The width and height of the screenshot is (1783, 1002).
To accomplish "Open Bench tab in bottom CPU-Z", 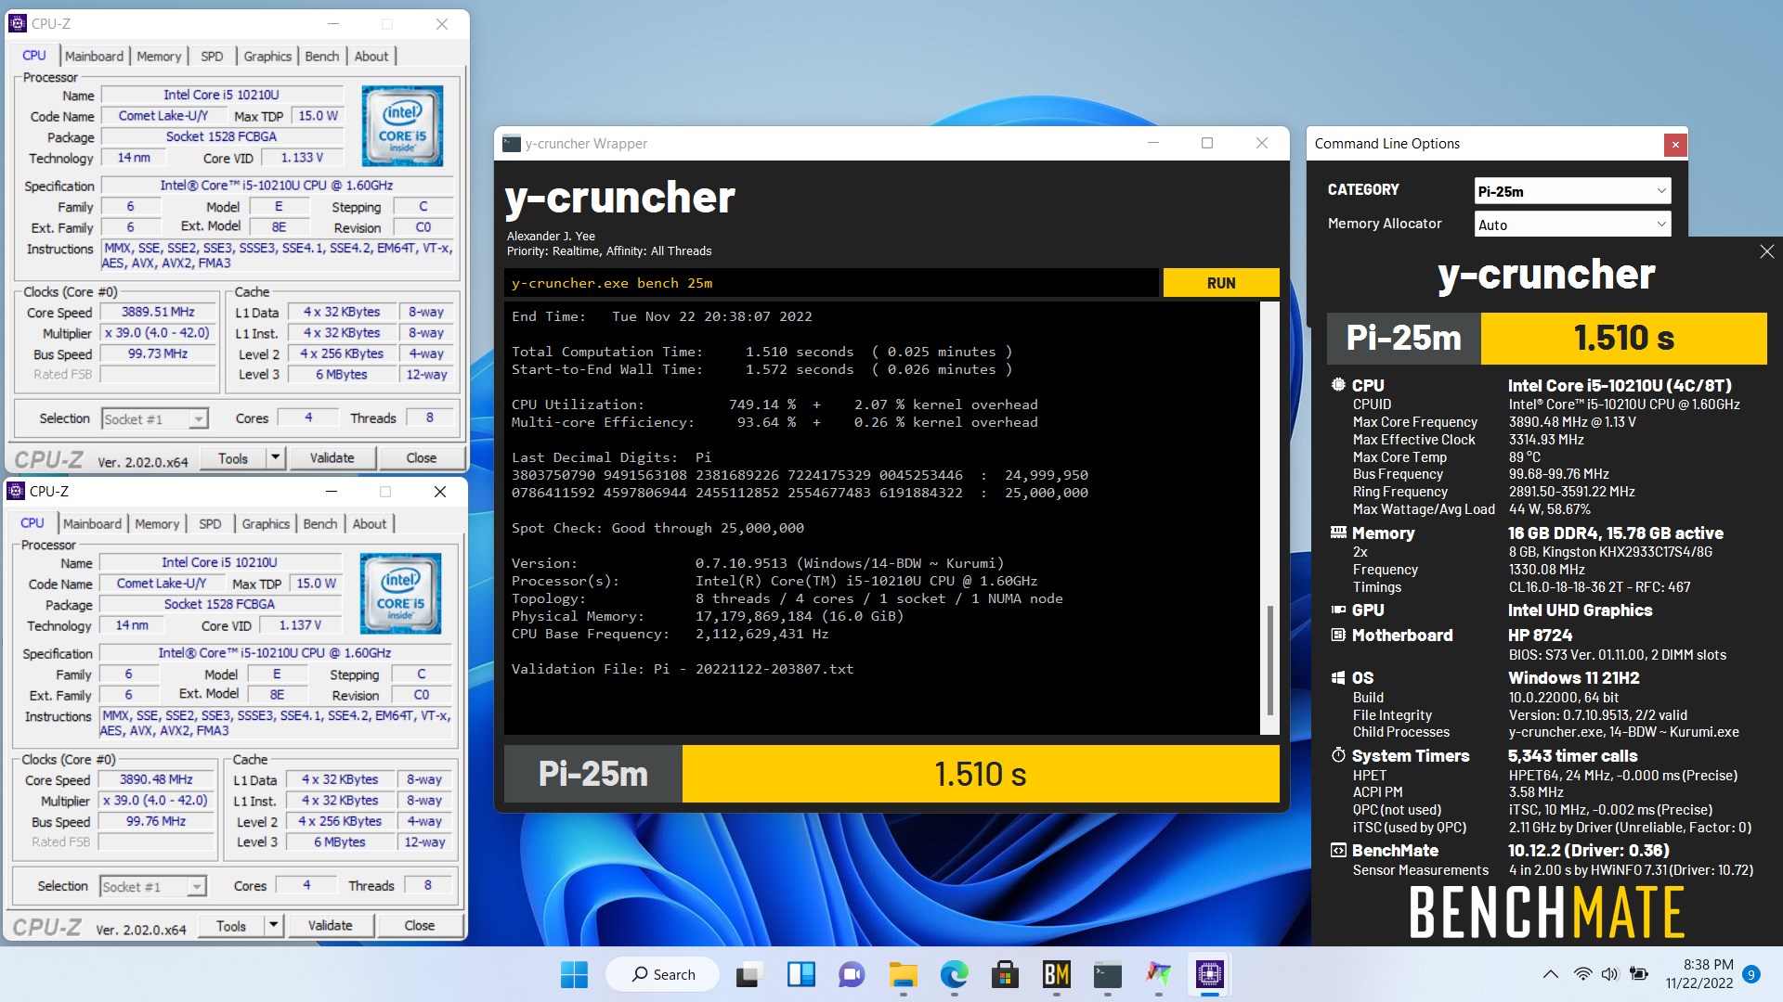I will pyautogui.click(x=320, y=523).
